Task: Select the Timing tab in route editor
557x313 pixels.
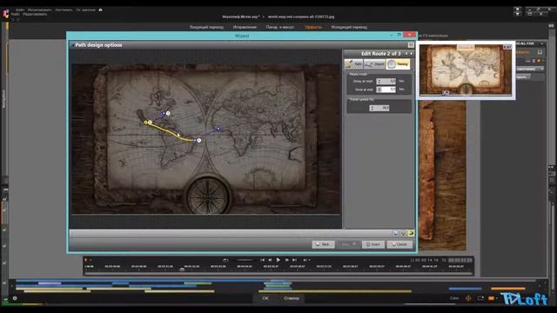Action: 398,63
